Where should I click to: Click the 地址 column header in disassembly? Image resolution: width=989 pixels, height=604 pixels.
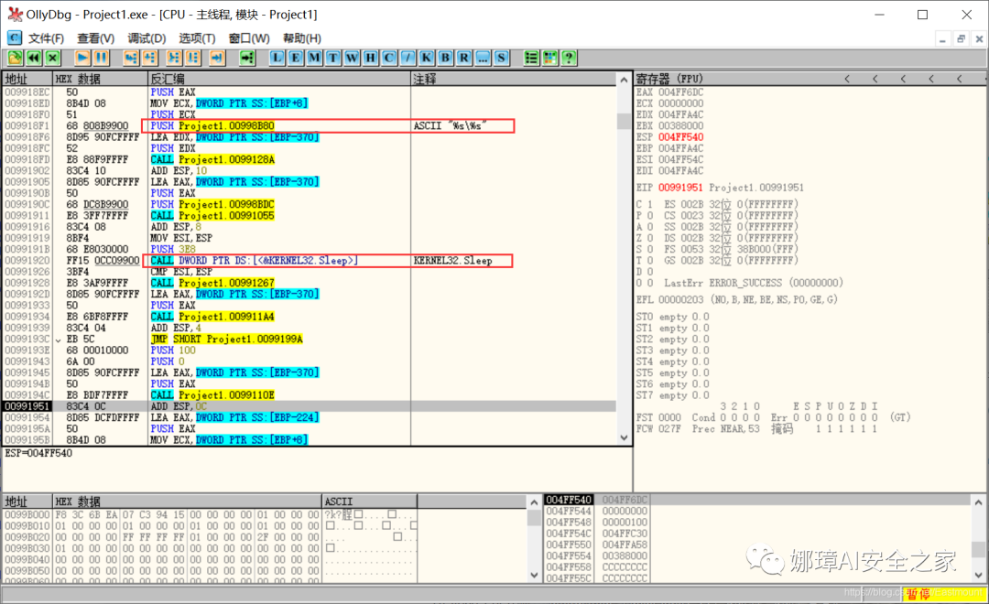click(27, 79)
